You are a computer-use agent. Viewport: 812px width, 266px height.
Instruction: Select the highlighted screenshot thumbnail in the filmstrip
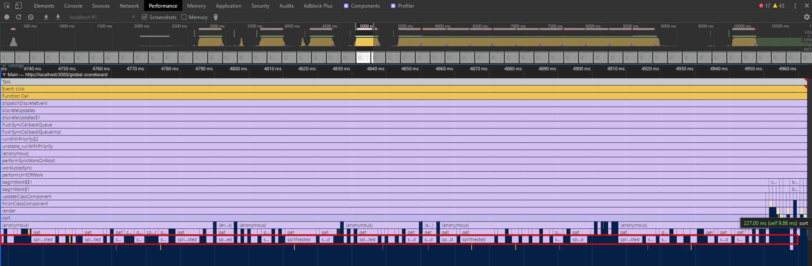(364, 57)
